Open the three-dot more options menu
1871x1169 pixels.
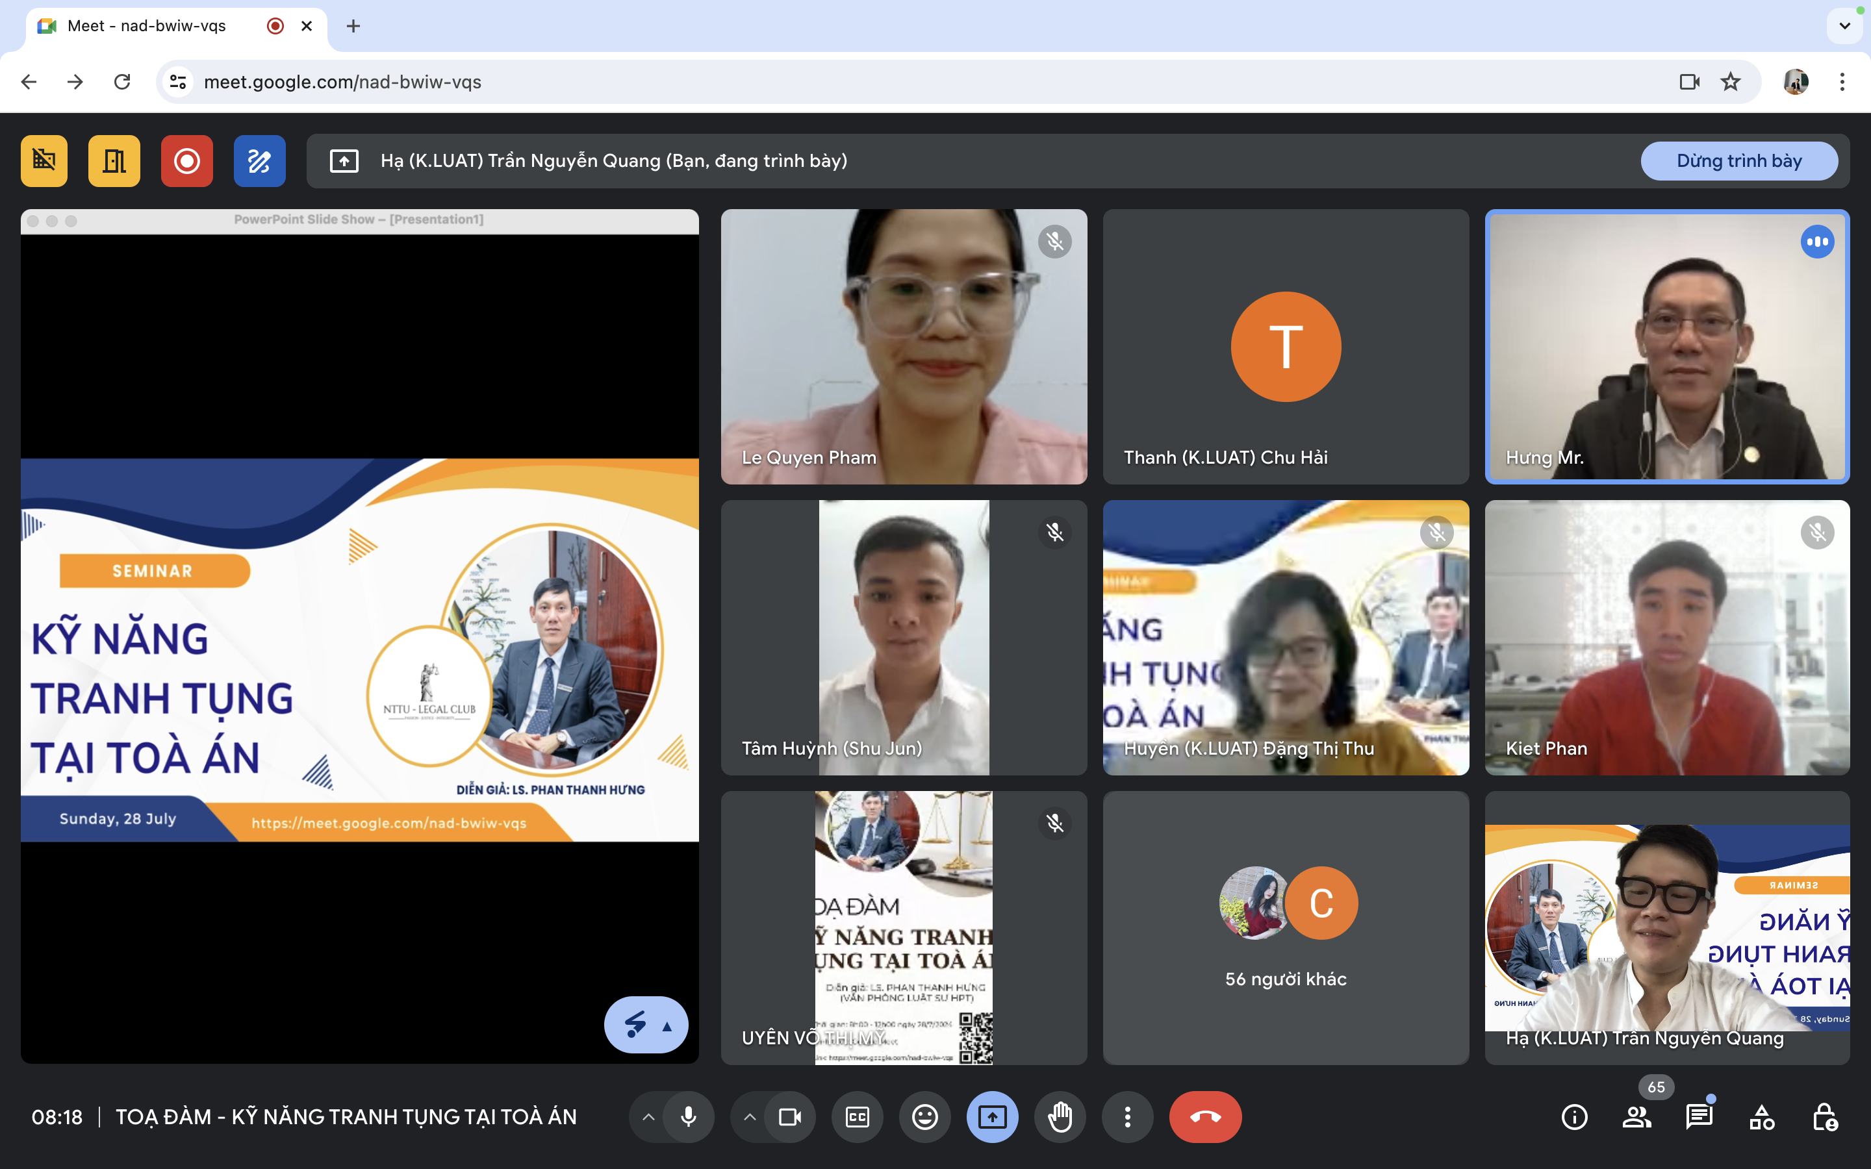tap(1127, 1116)
